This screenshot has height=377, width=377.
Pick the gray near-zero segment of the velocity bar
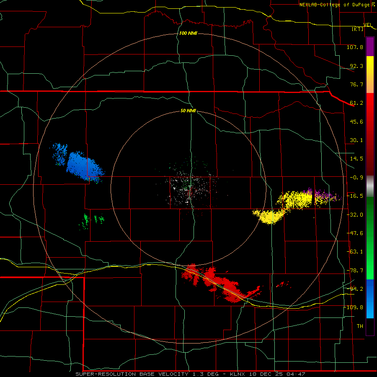[x=370, y=186]
